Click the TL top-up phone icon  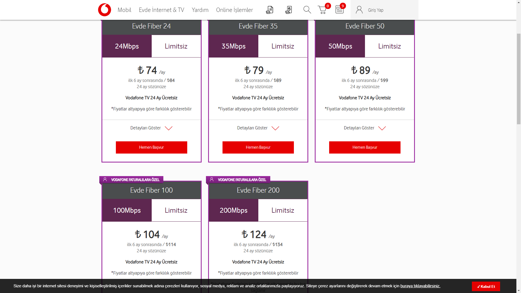pos(288,10)
